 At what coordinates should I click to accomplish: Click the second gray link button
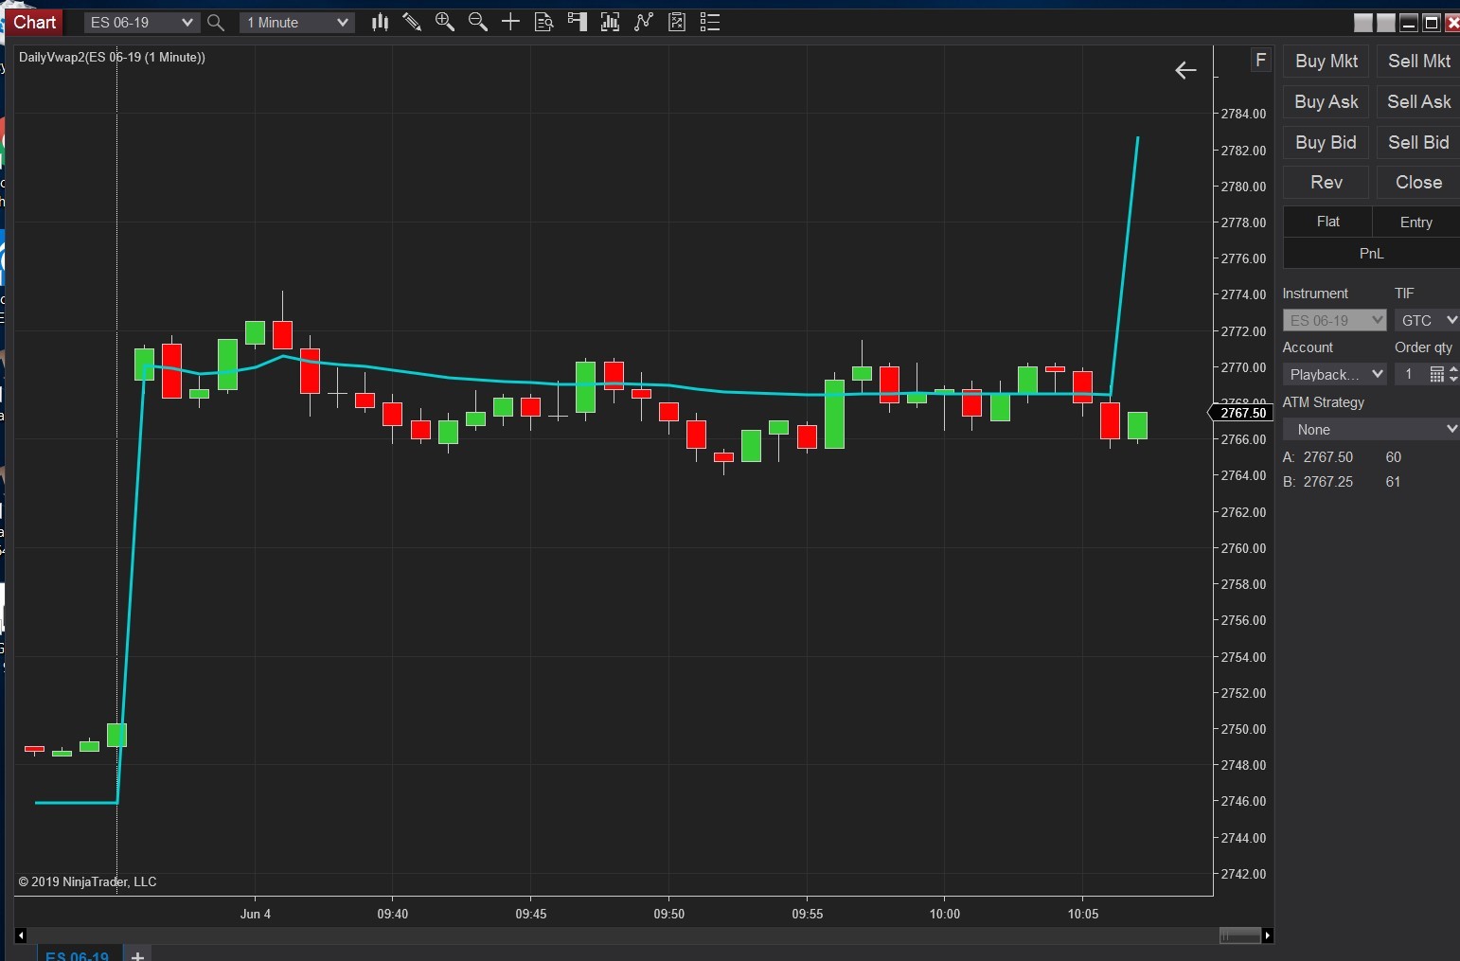pos(1386,23)
